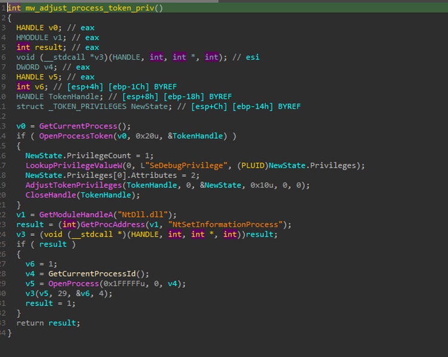This screenshot has width=448, height=357.
Task: Click the _TOKEN_PRIVILEGES struct type
Action: point(87,106)
